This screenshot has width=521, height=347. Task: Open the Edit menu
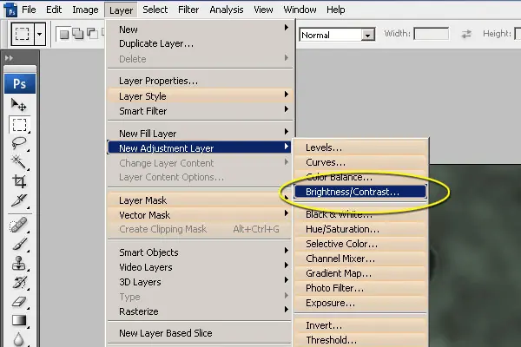pyautogui.click(x=54, y=10)
